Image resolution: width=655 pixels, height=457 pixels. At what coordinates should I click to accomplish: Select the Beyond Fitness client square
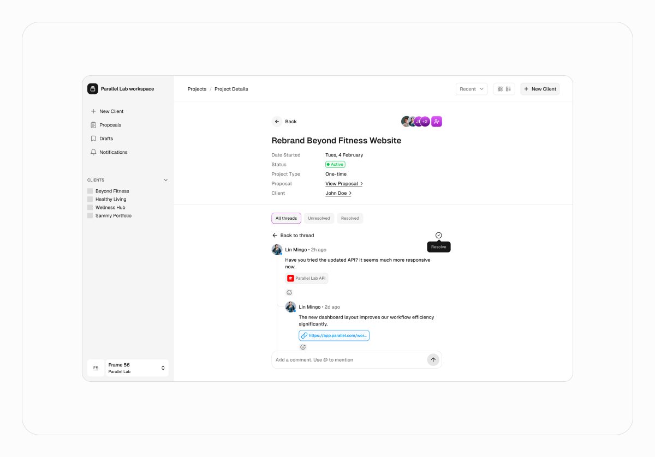click(90, 191)
